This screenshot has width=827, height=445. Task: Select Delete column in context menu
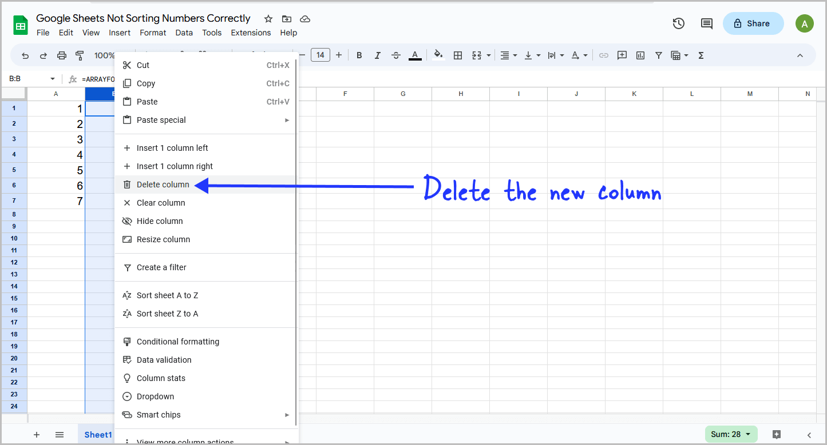click(206, 185)
